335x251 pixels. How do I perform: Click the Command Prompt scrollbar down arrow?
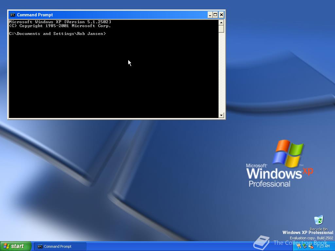[221, 115]
